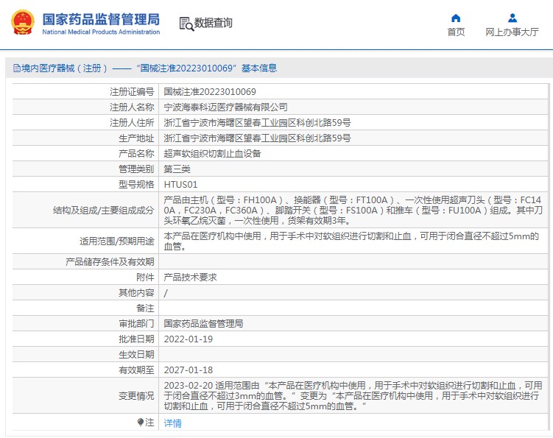
Task: Click the 结构及组成 composition description text
Action: [x=353, y=211]
